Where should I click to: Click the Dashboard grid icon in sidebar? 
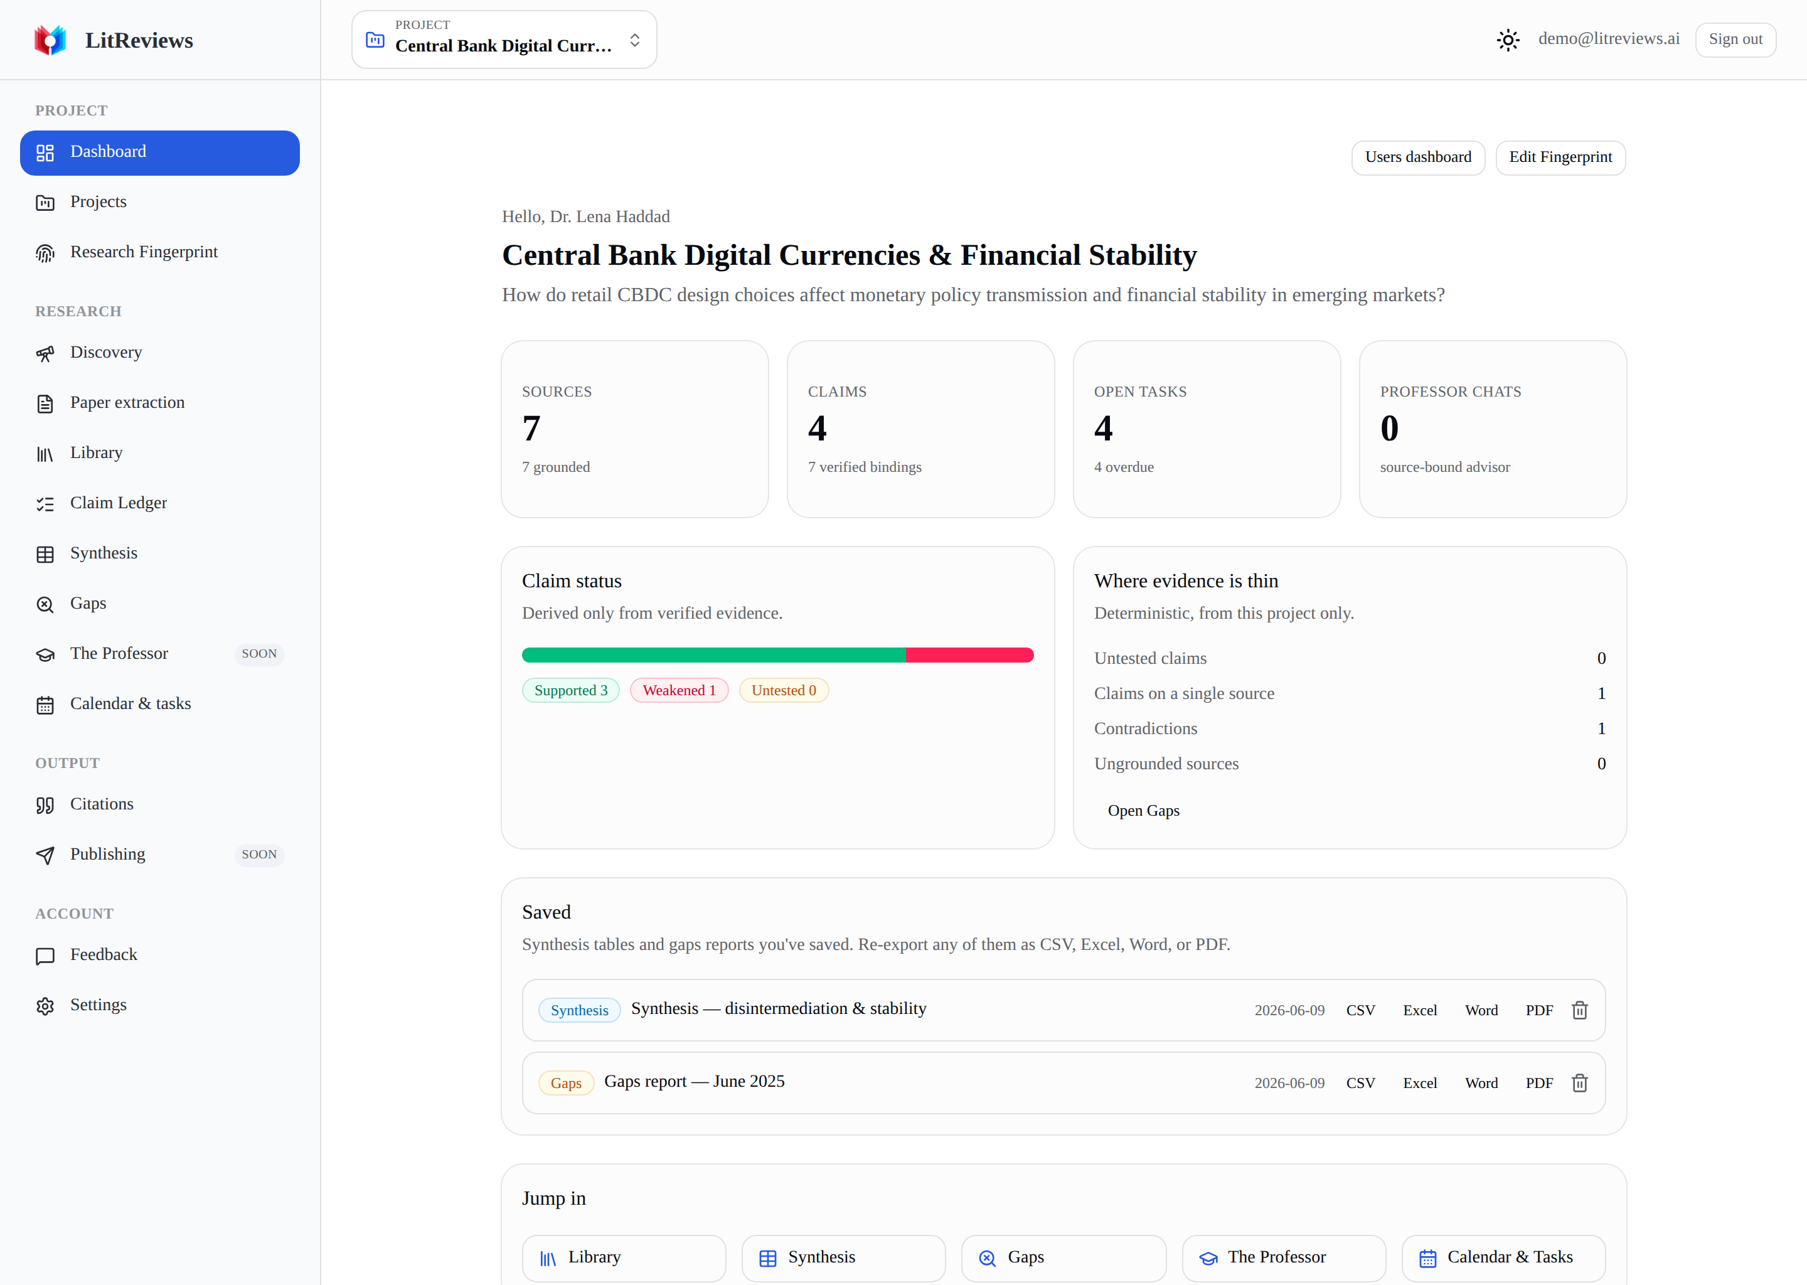pyautogui.click(x=45, y=152)
